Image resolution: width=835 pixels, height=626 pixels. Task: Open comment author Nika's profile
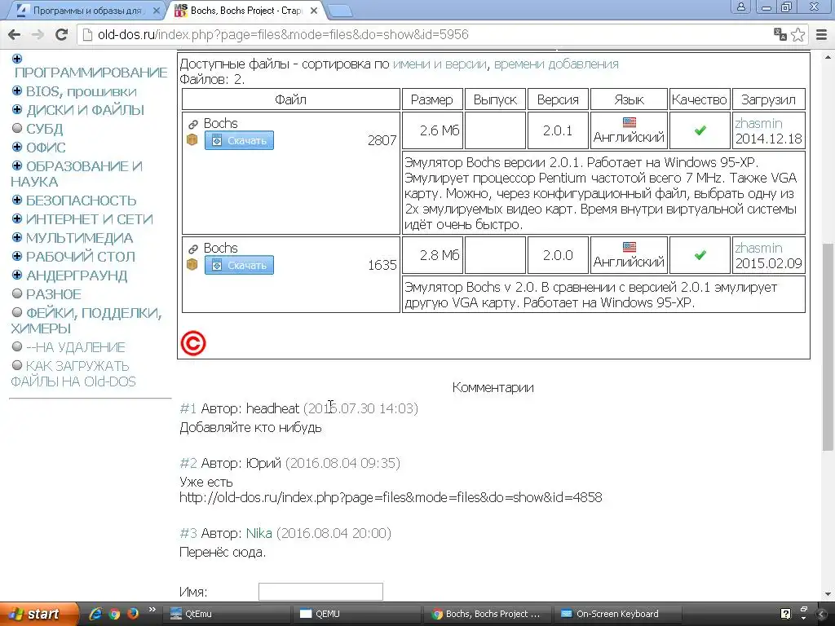[258, 533]
